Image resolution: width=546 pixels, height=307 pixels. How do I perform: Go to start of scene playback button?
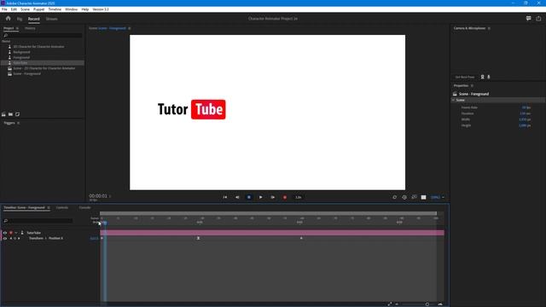[225, 197]
